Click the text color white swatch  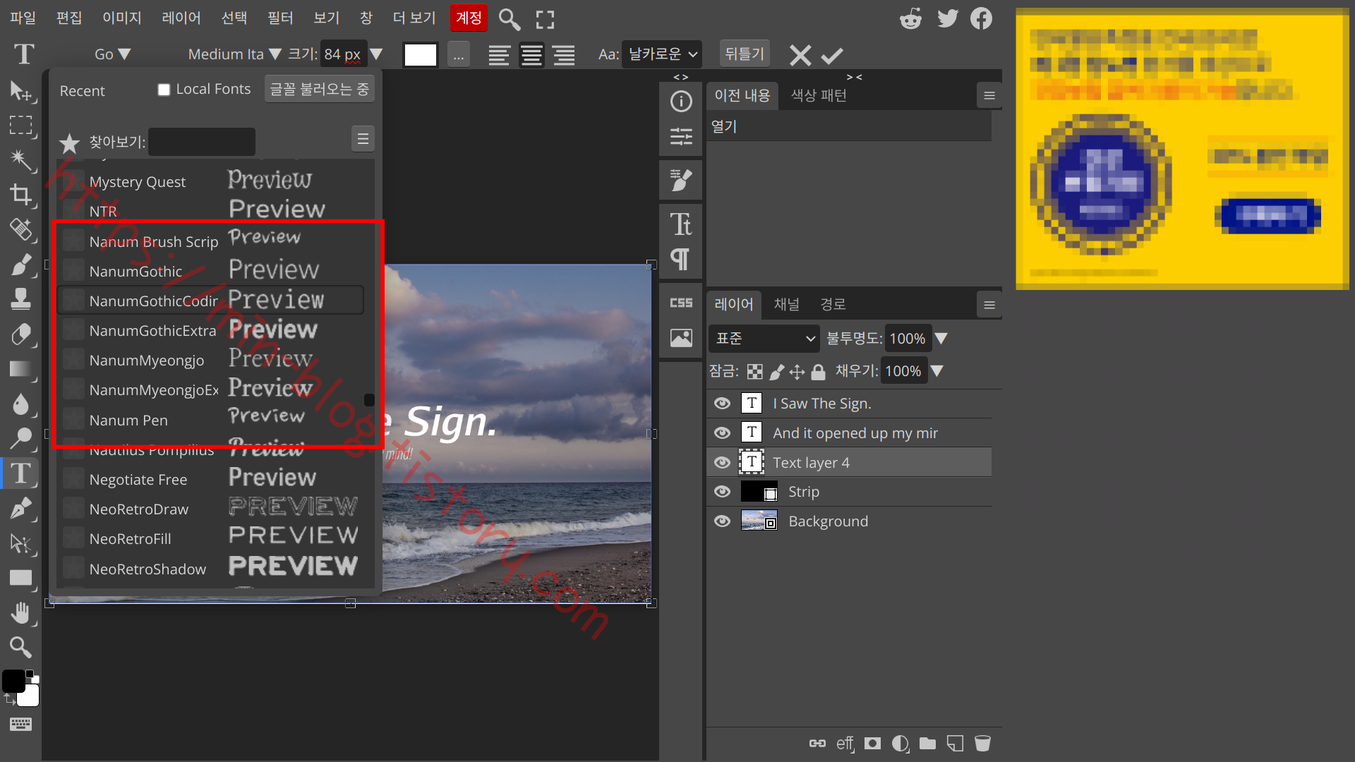pyautogui.click(x=421, y=54)
